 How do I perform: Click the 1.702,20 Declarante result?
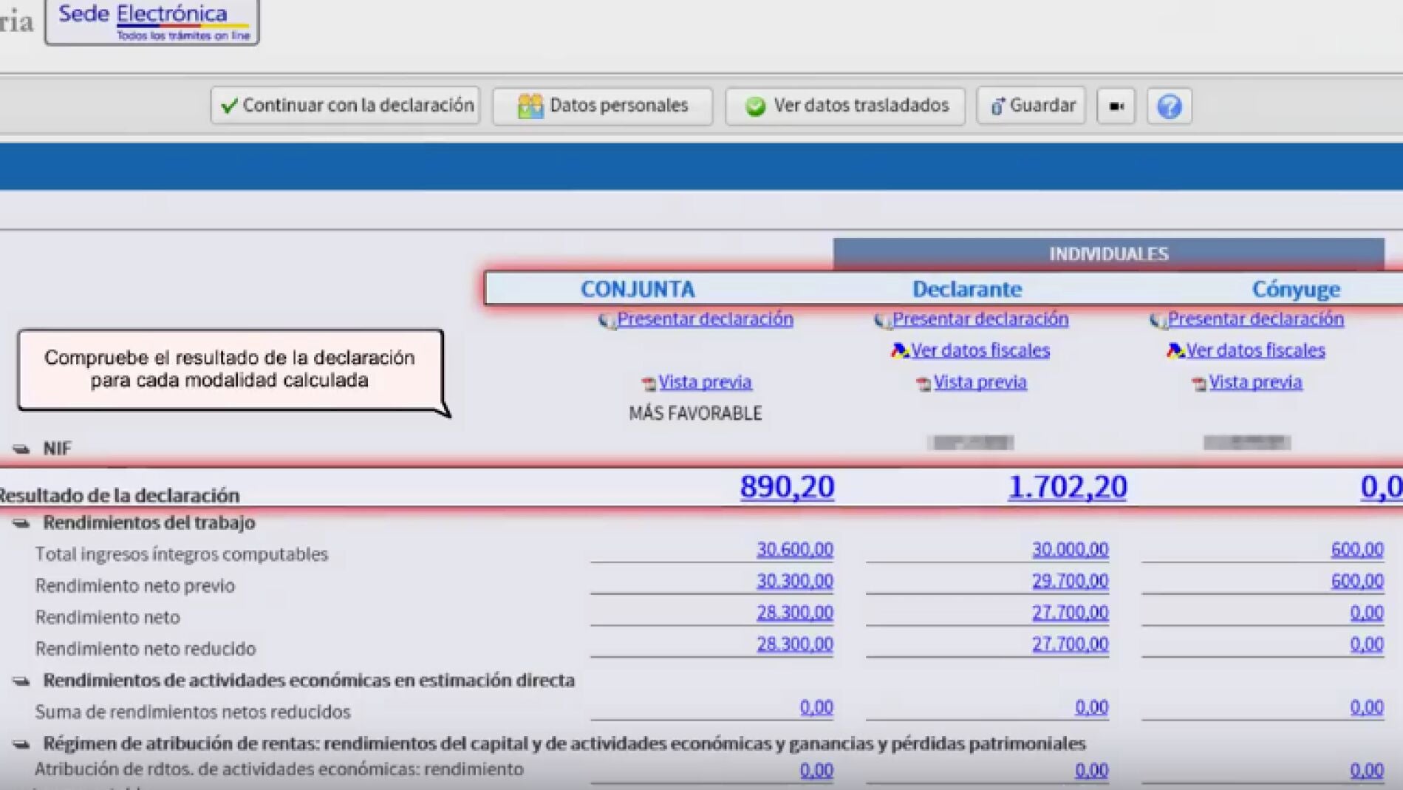click(x=1067, y=487)
